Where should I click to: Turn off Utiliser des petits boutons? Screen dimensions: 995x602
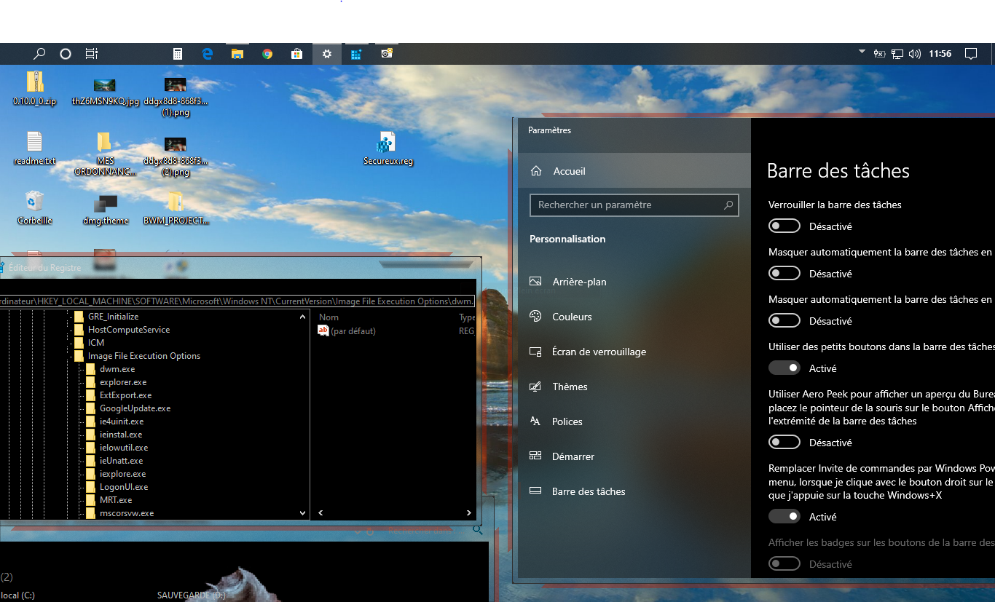tap(784, 368)
